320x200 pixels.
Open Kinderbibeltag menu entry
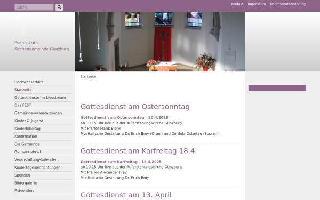[27, 129]
